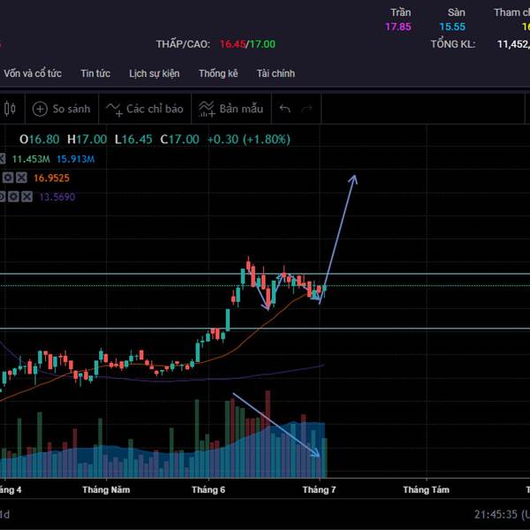The width and height of the screenshot is (530, 530).
Task: Open the candlestick chart type selector
Action: pos(10,109)
